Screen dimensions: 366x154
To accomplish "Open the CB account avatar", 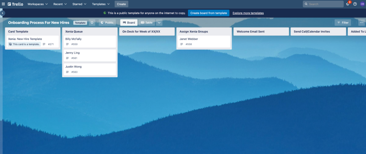I will pyautogui.click(x=362, y=4).
